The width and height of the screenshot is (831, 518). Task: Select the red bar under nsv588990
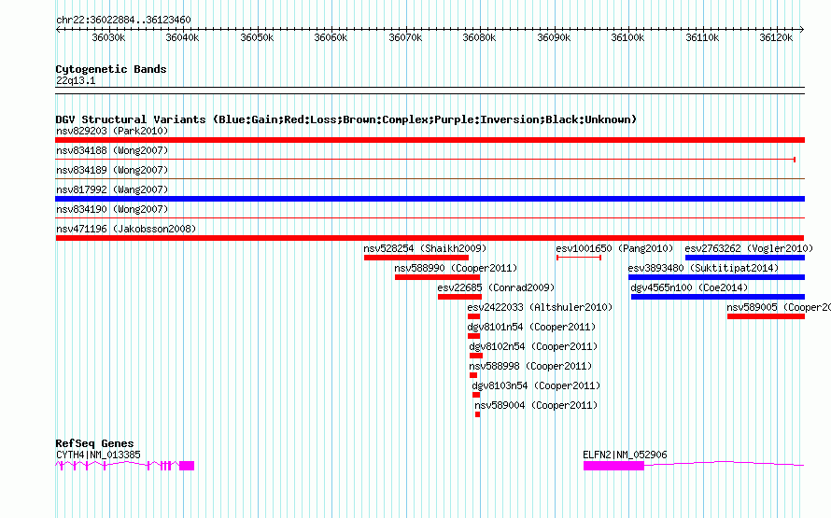(437, 277)
